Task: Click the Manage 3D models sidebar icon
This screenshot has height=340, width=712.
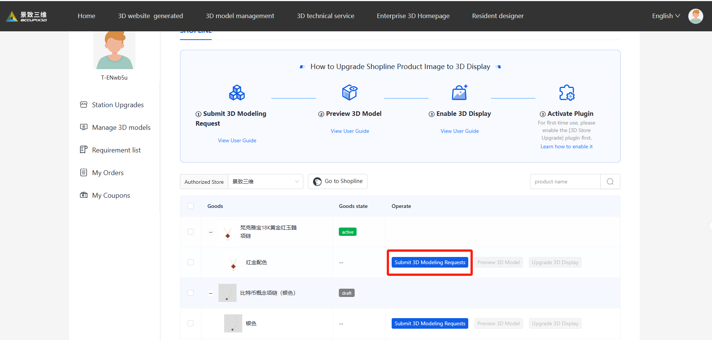Action: pos(84,127)
